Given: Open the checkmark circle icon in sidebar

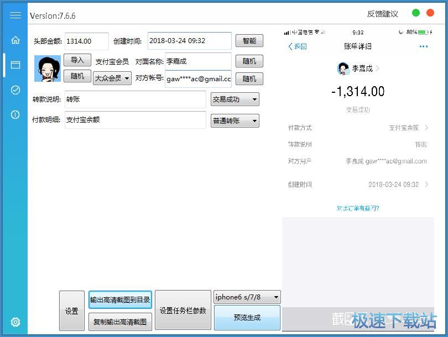Looking at the screenshot, I should point(15,90).
